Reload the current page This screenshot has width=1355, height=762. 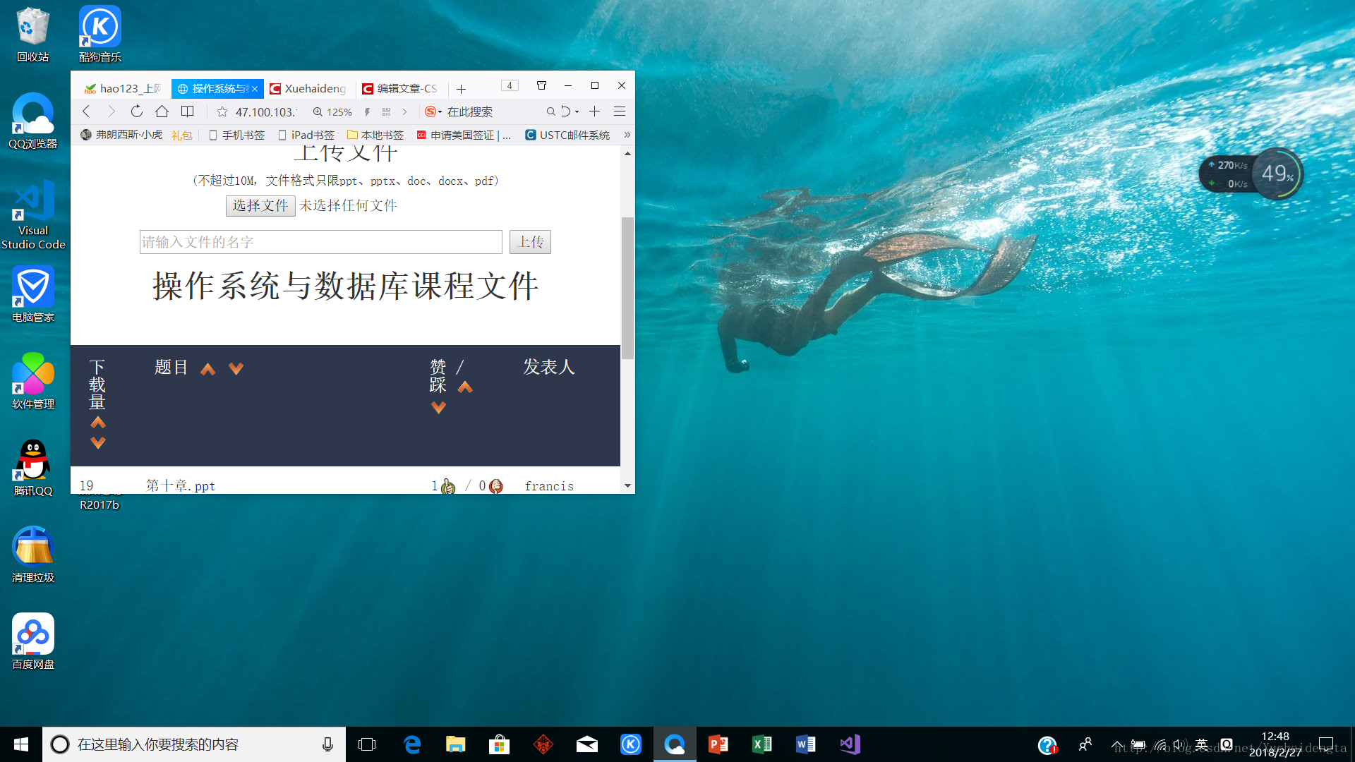(x=137, y=111)
